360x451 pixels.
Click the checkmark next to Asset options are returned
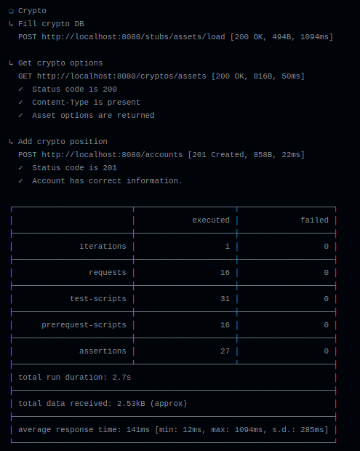[x=20, y=116]
